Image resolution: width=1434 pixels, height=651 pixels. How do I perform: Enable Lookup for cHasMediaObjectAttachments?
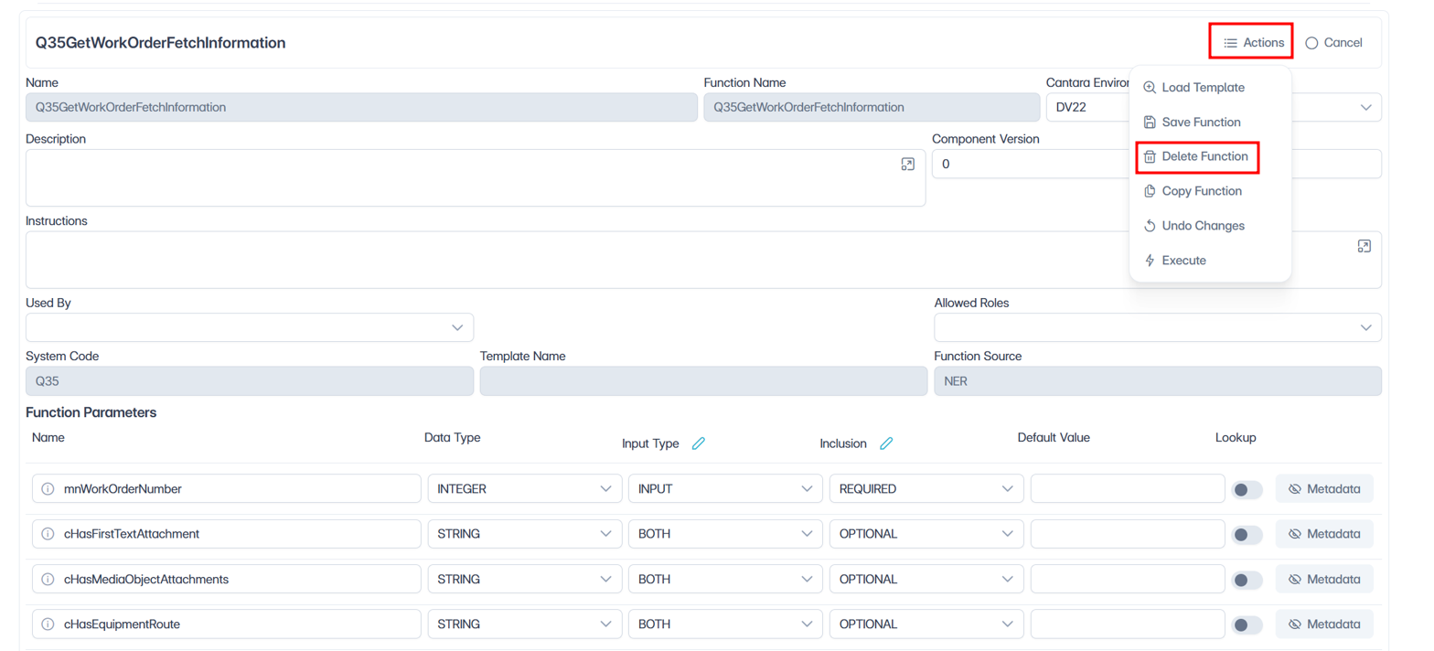coord(1247,580)
